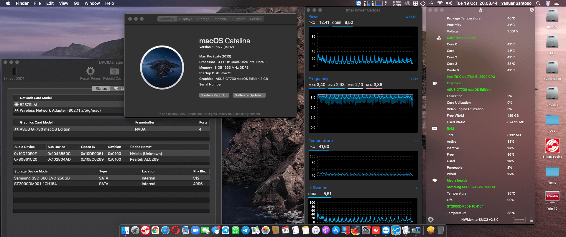The width and height of the screenshot is (566, 237).
Task: Open the Win 10 Parallels shortcut
Action: (x=552, y=197)
